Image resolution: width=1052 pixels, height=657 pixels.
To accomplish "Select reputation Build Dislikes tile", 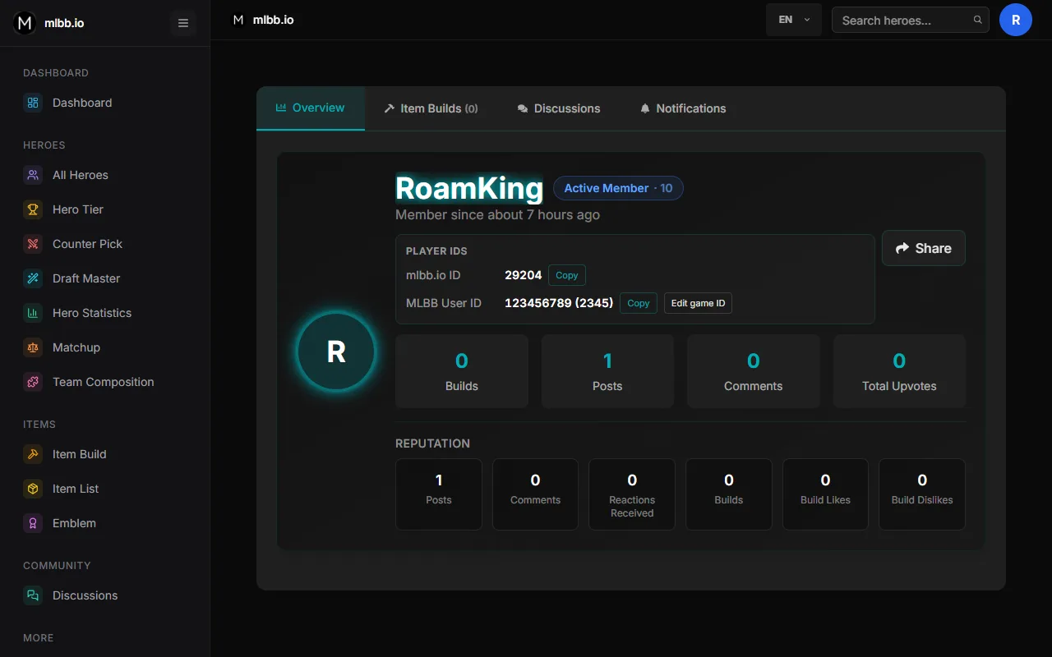I will coord(922,494).
